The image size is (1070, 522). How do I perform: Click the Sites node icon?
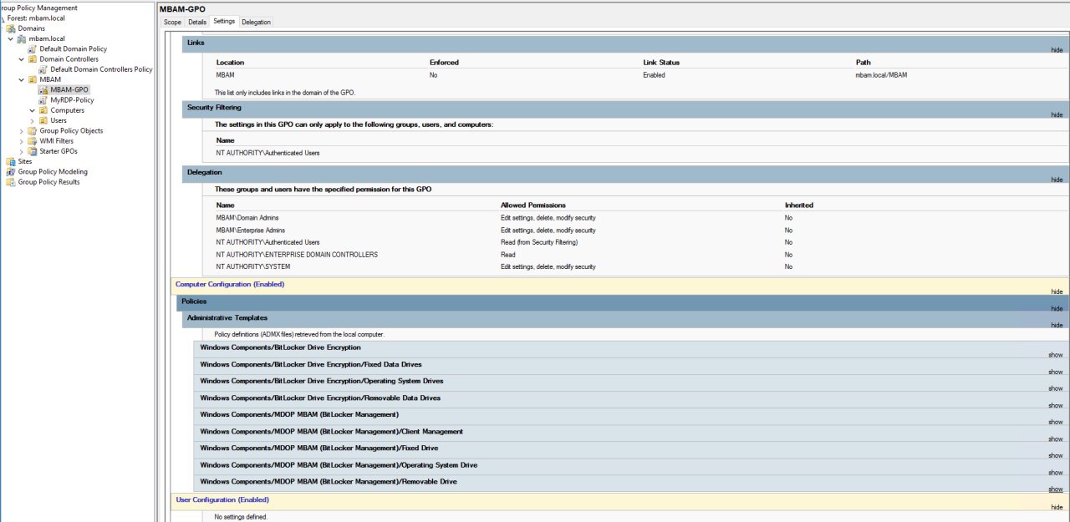[11, 161]
